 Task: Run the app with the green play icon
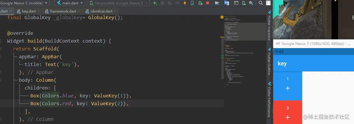[x=155, y=3]
